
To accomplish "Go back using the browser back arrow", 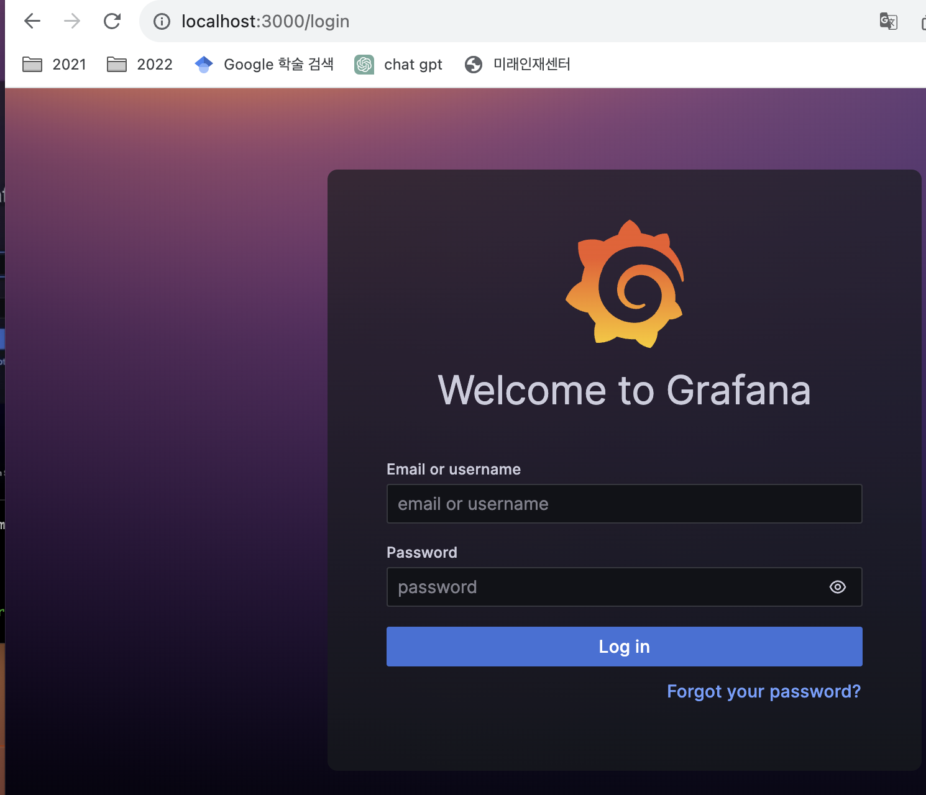I will [32, 21].
